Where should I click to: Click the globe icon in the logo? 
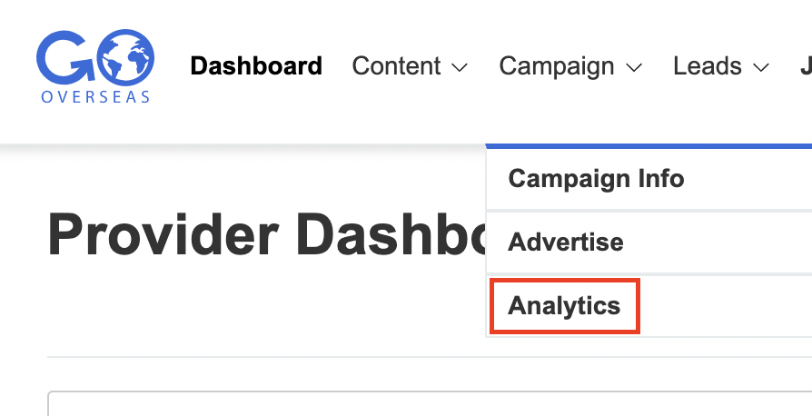[x=126, y=57]
